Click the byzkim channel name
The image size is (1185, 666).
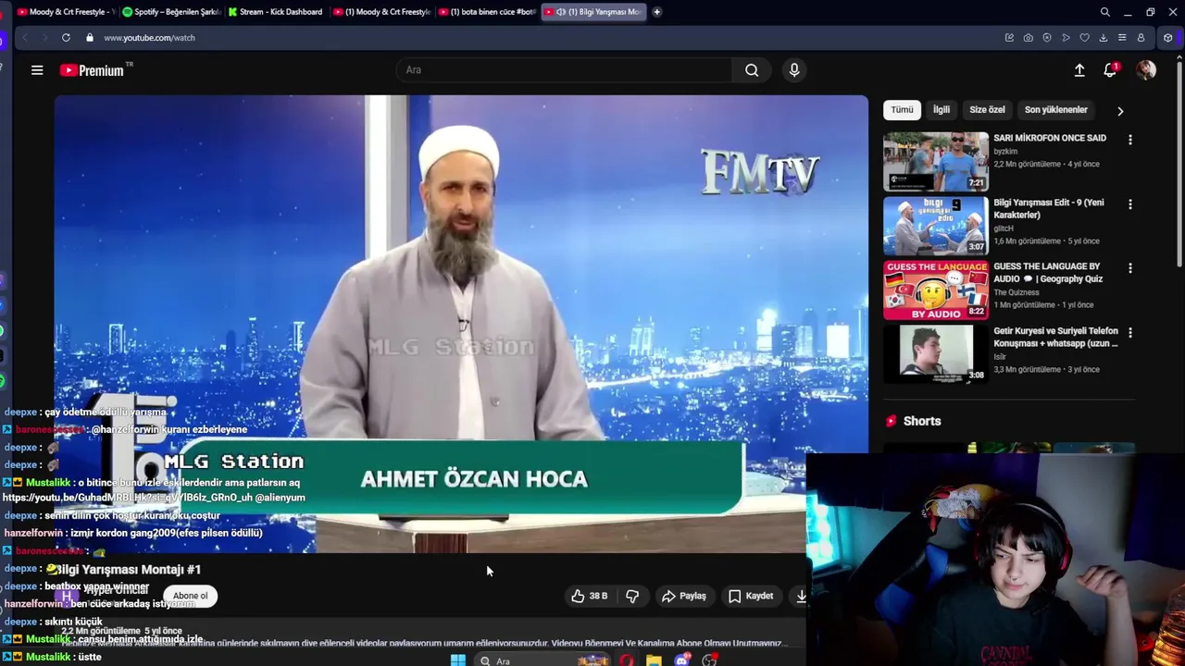tap(1005, 151)
